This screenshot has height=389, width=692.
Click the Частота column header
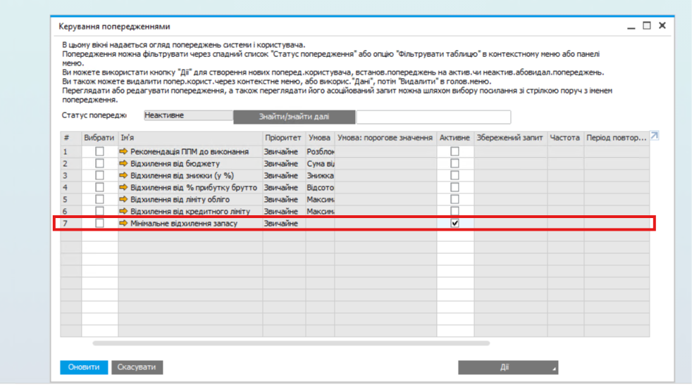(565, 138)
